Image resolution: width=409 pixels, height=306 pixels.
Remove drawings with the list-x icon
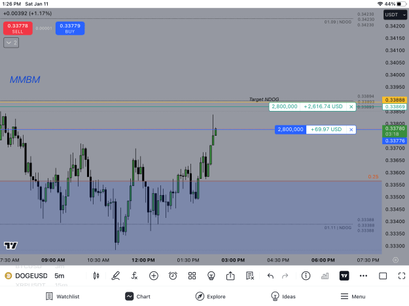pyautogui.click(x=249, y=276)
